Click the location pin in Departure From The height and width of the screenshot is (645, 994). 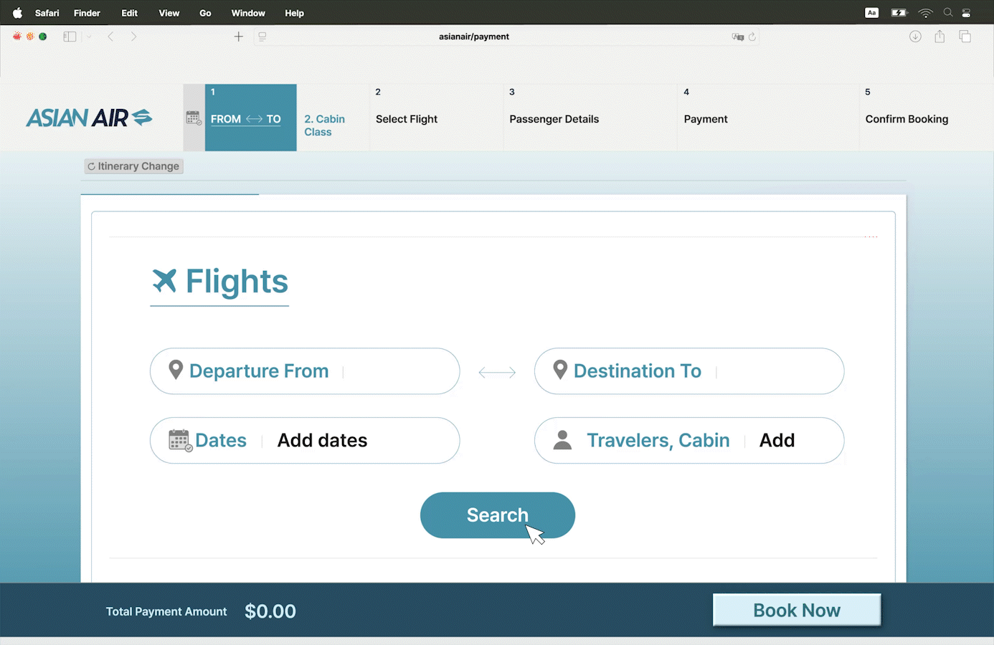point(176,370)
